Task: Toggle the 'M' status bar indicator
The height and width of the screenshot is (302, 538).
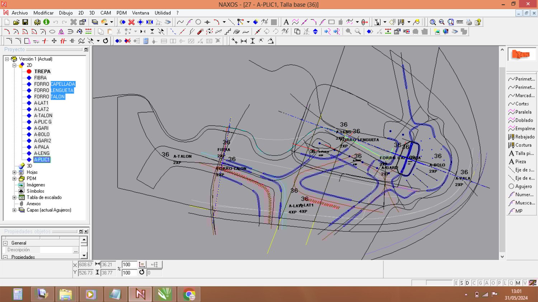Action: tap(518, 283)
